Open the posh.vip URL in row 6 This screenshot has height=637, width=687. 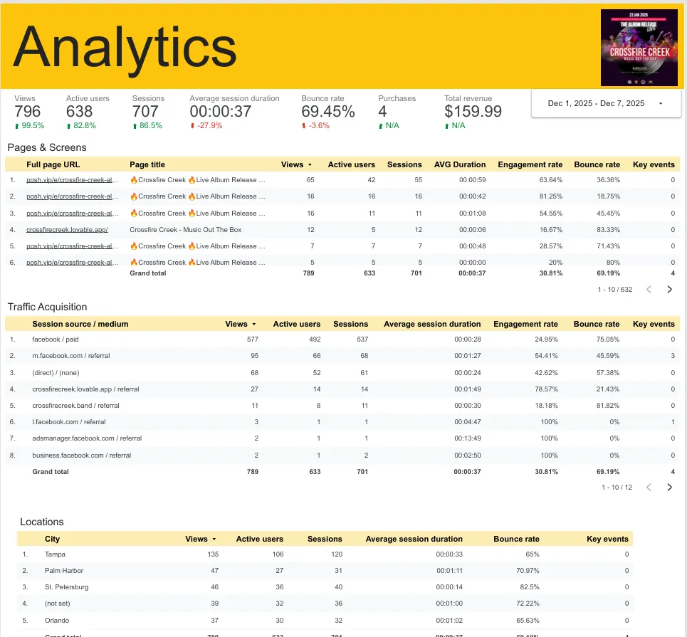73,263
